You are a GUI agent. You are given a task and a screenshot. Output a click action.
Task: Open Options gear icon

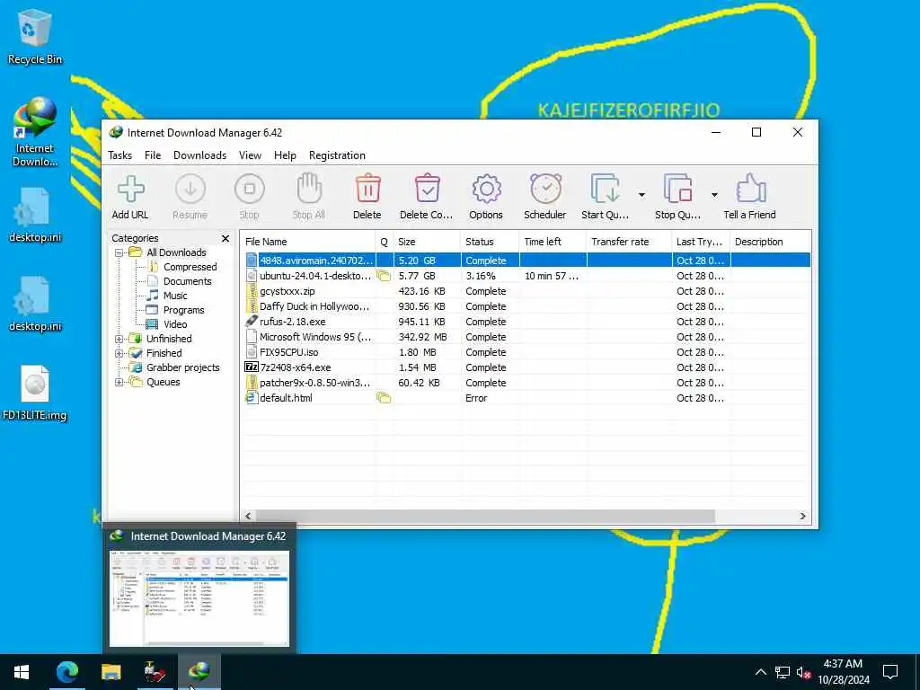tap(486, 189)
